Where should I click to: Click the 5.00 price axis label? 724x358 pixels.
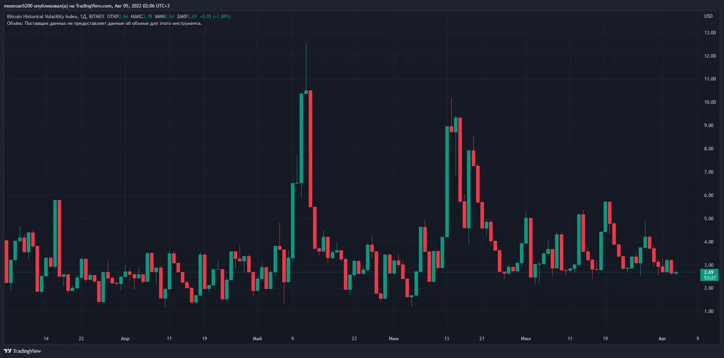[x=709, y=219]
